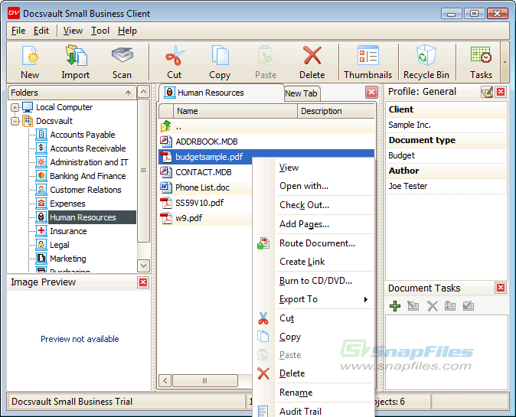Expand toolbar overflow arrow
The width and height of the screenshot is (516, 417).
click(505, 62)
